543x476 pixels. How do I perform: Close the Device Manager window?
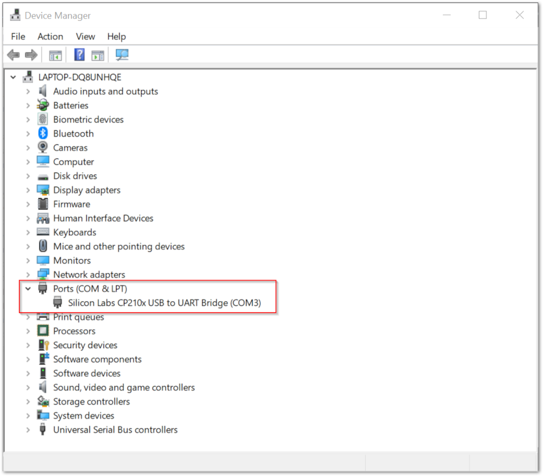[519, 15]
